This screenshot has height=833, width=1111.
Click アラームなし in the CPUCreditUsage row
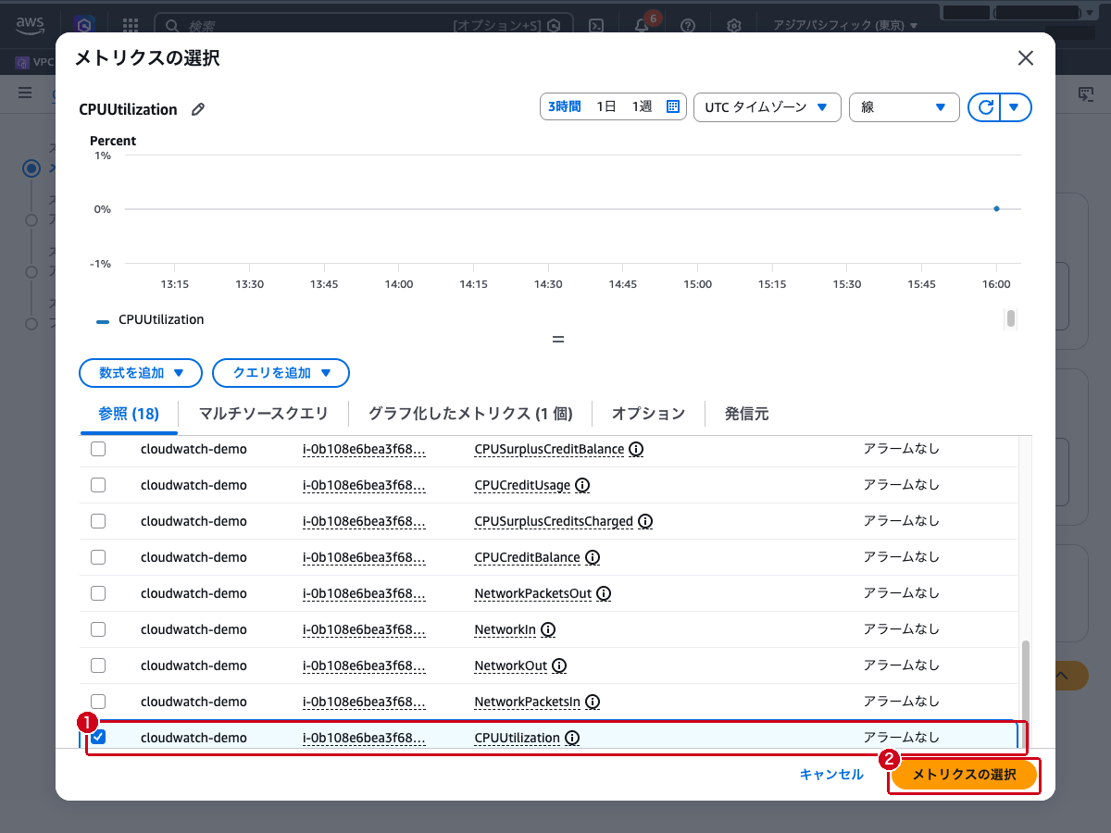pos(901,485)
